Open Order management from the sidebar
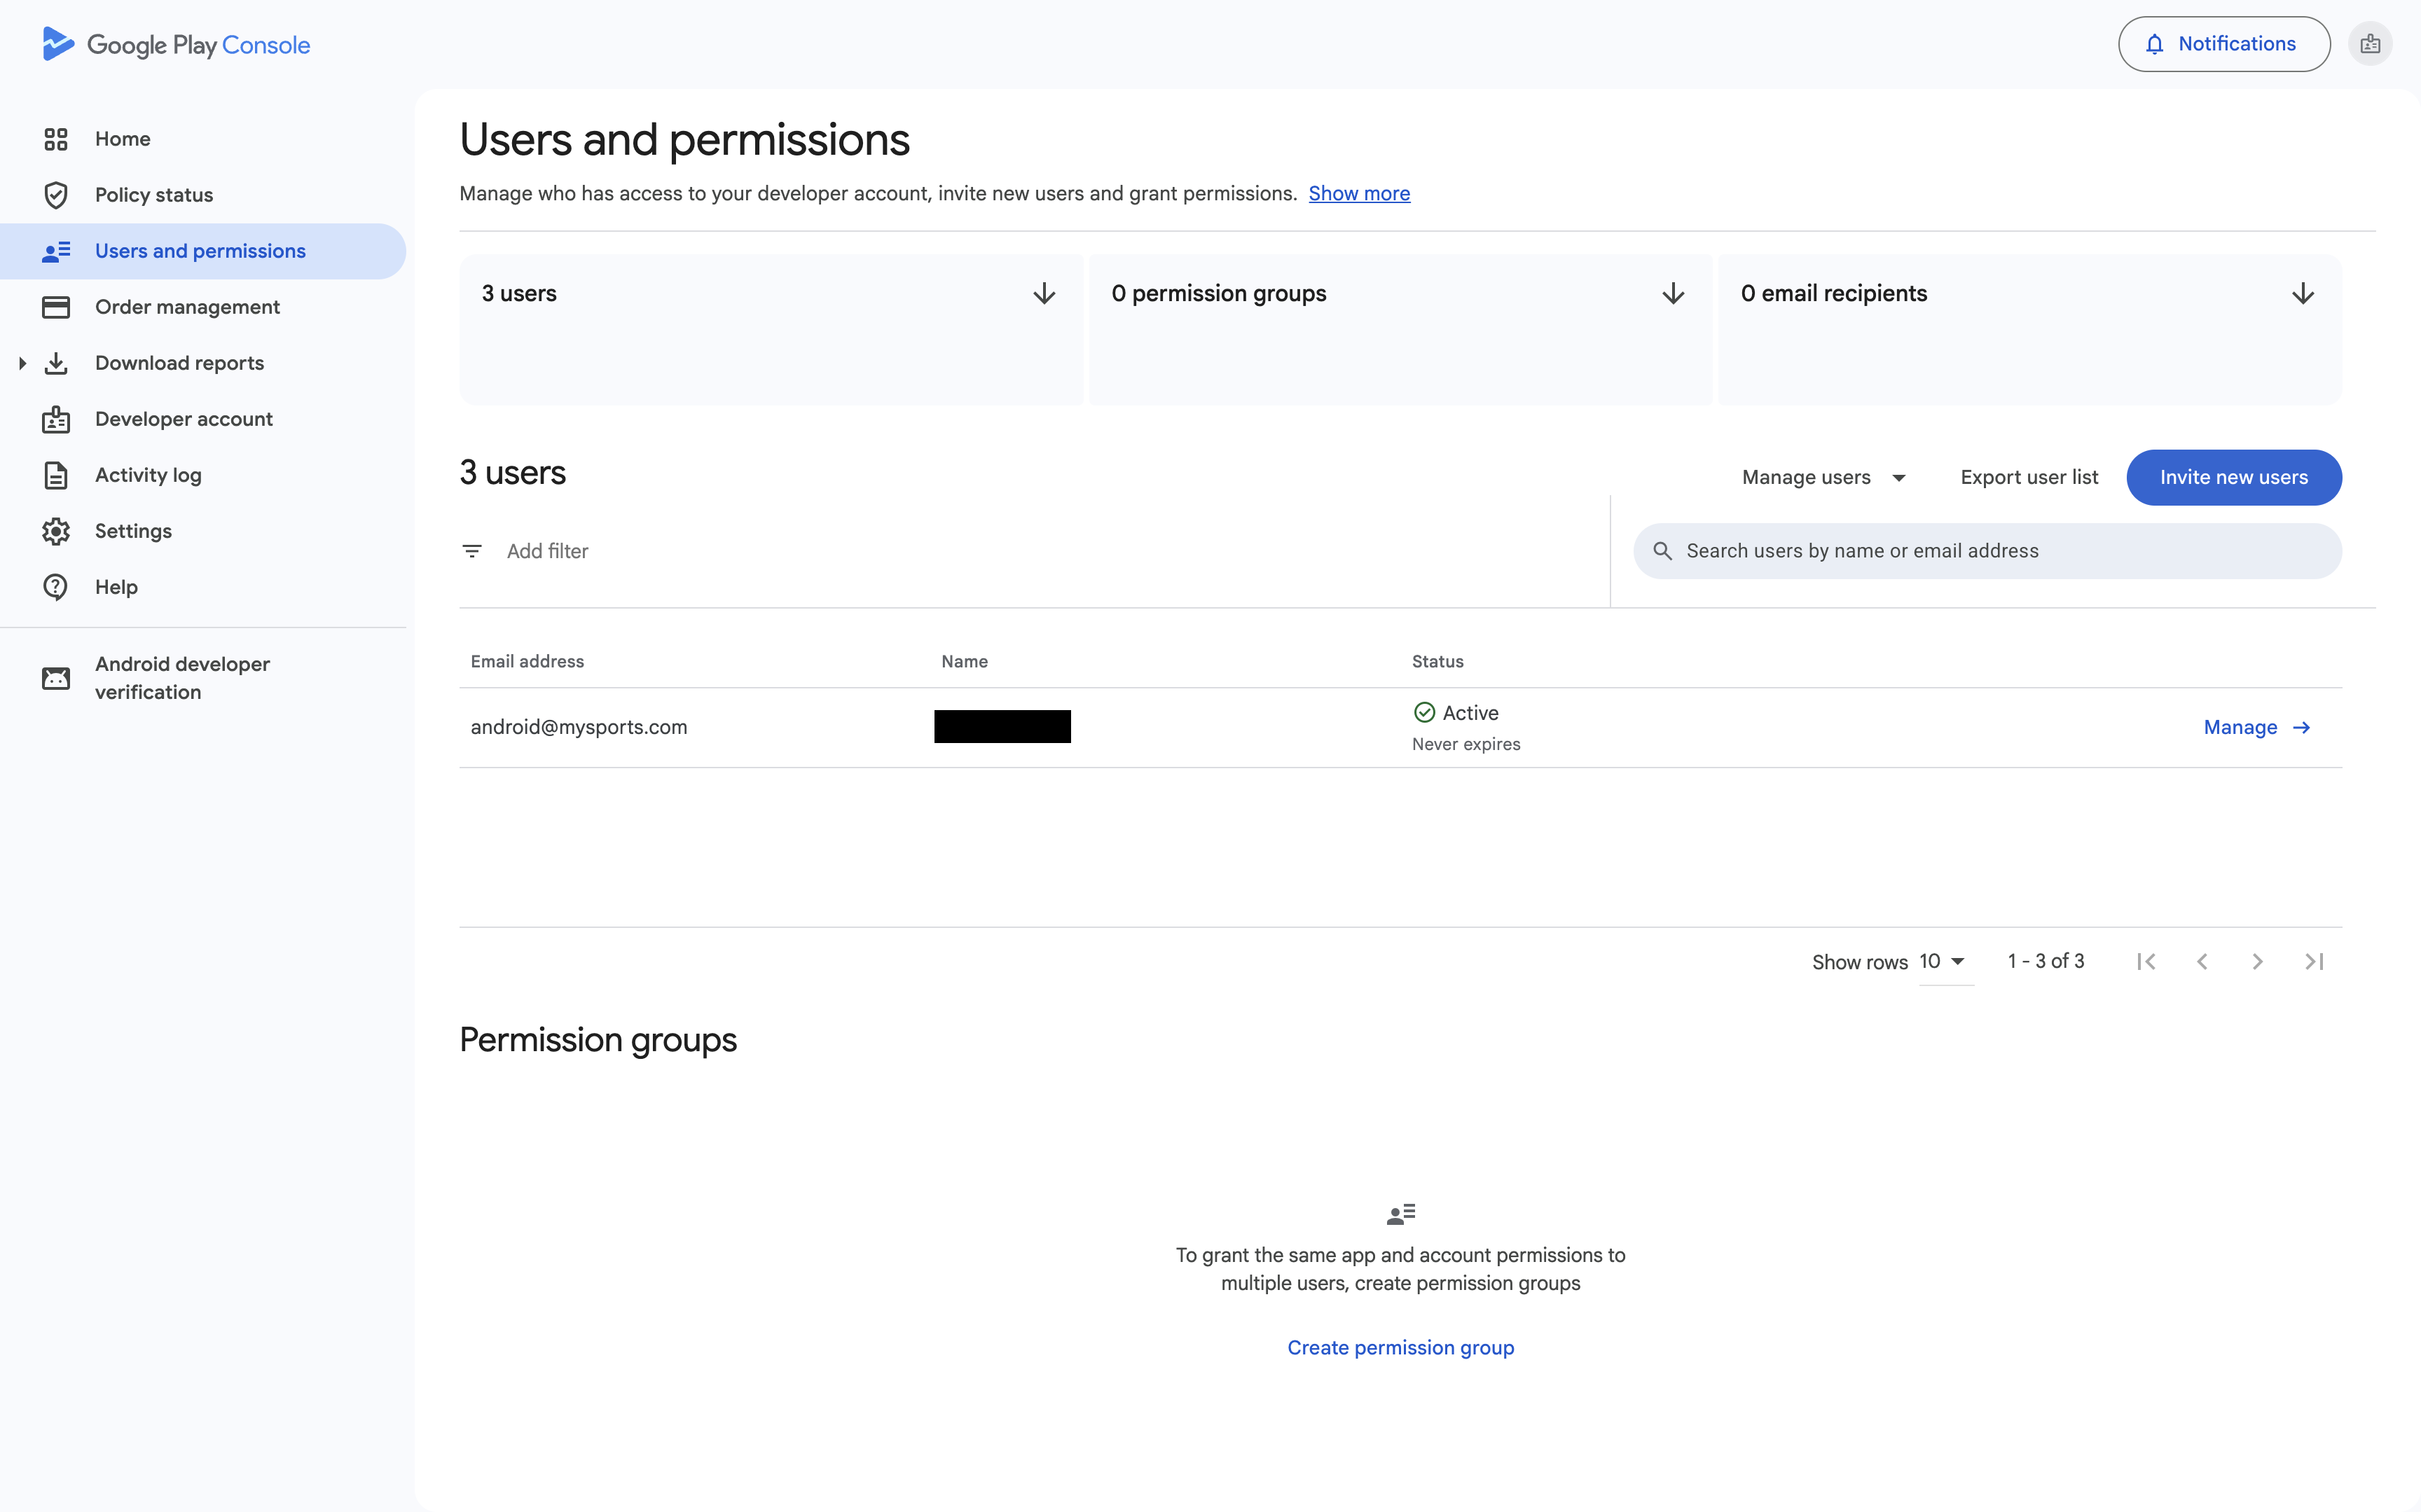 (203, 307)
